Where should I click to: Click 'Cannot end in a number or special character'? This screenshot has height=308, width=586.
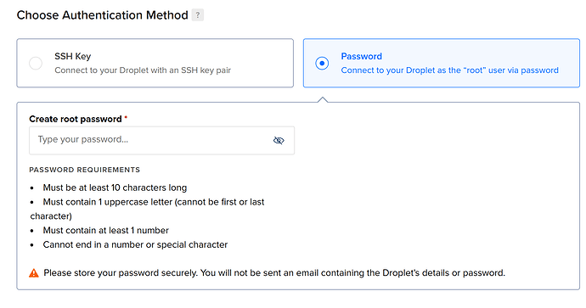tap(135, 244)
